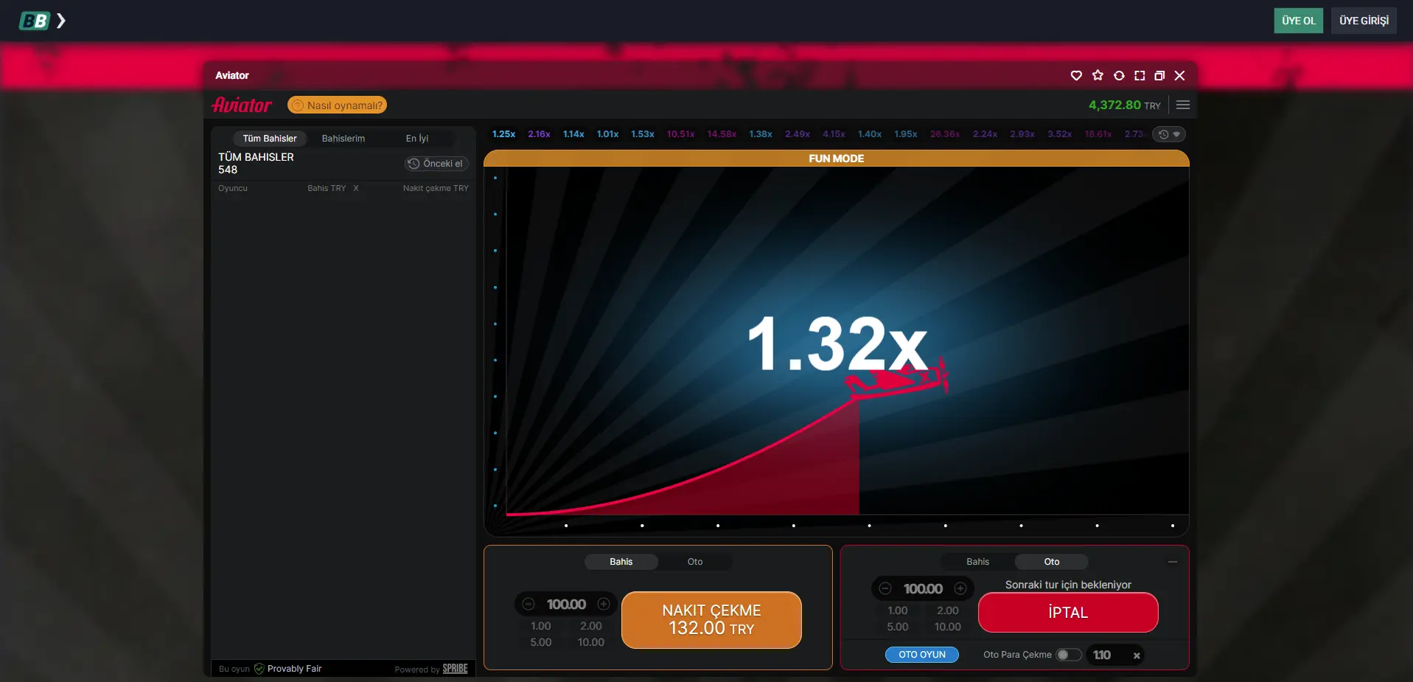Click the Aviator red logo
The width and height of the screenshot is (1413, 682).
(242, 105)
